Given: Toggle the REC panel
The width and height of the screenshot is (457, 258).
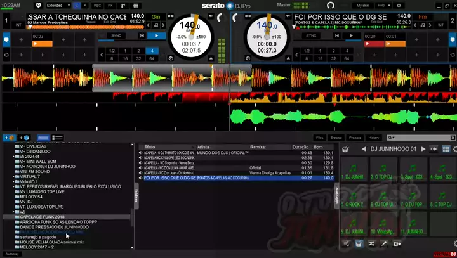Looking at the screenshot, I should [x=97, y=6].
